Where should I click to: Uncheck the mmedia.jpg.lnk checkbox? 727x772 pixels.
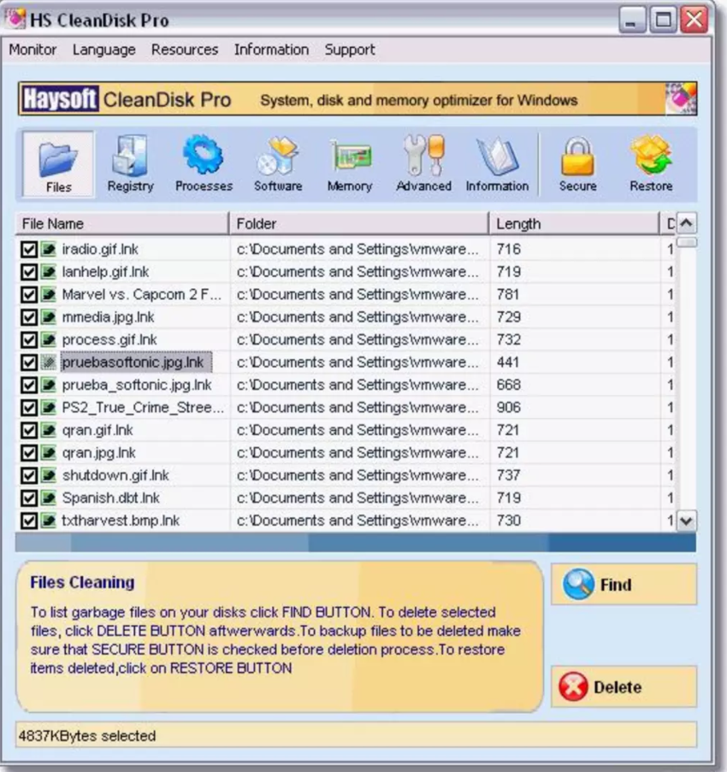coord(28,317)
